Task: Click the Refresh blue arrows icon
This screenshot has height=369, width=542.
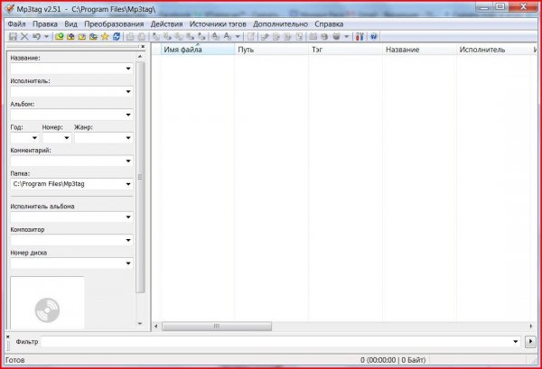Action: point(117,36)
